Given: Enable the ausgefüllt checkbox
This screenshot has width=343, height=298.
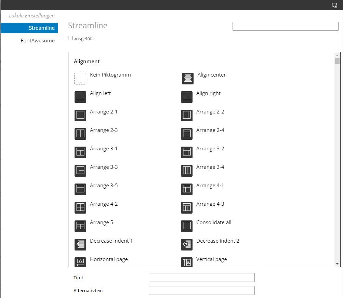Looking at the screenshot, I should point(70,38).
